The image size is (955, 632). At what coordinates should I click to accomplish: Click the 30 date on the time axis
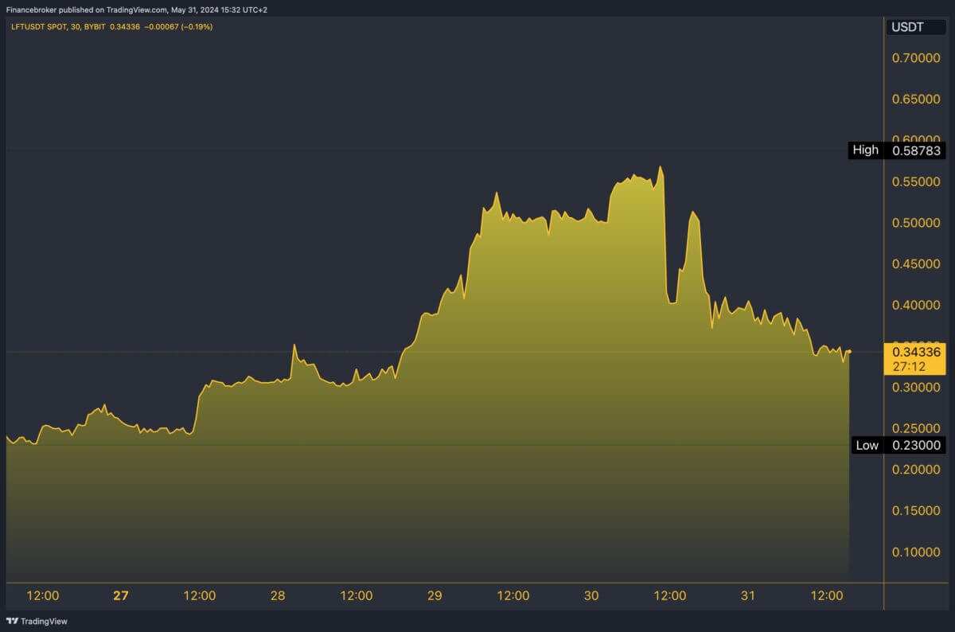[x=591, y=595]
